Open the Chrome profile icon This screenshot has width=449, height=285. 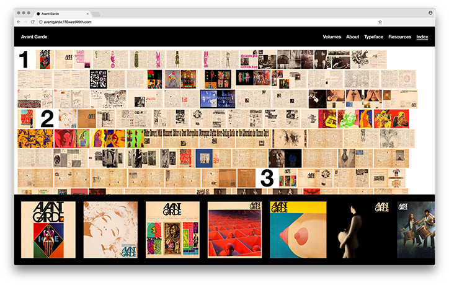click(x=430, y=13)
